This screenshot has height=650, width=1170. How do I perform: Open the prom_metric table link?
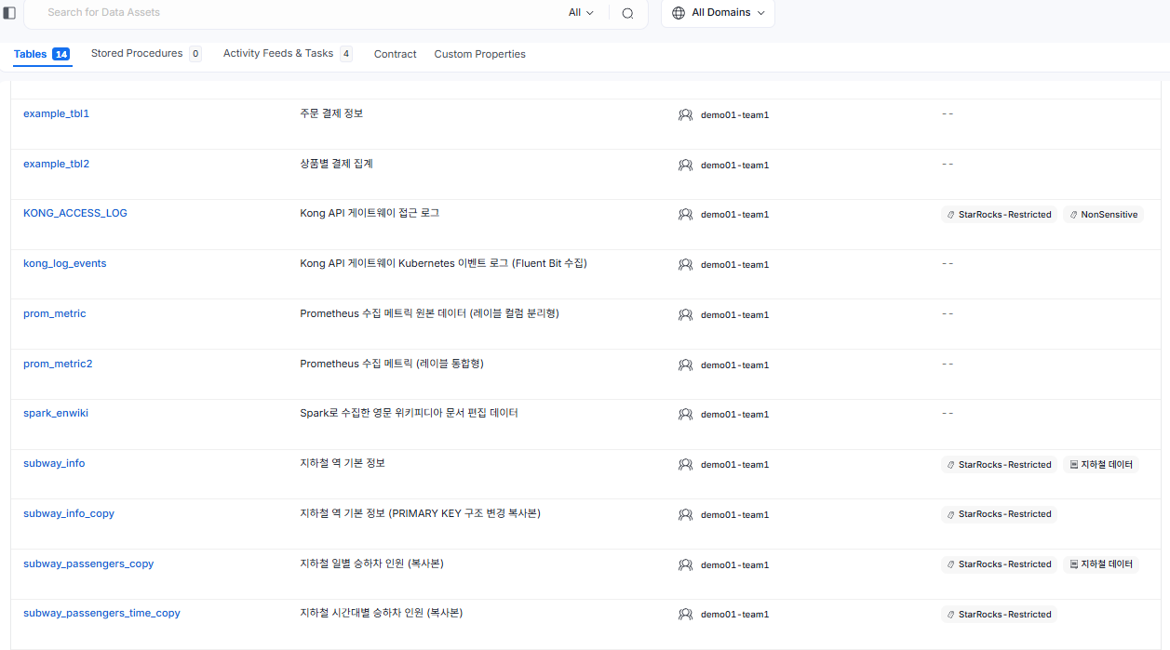click(x=55, y=313)
